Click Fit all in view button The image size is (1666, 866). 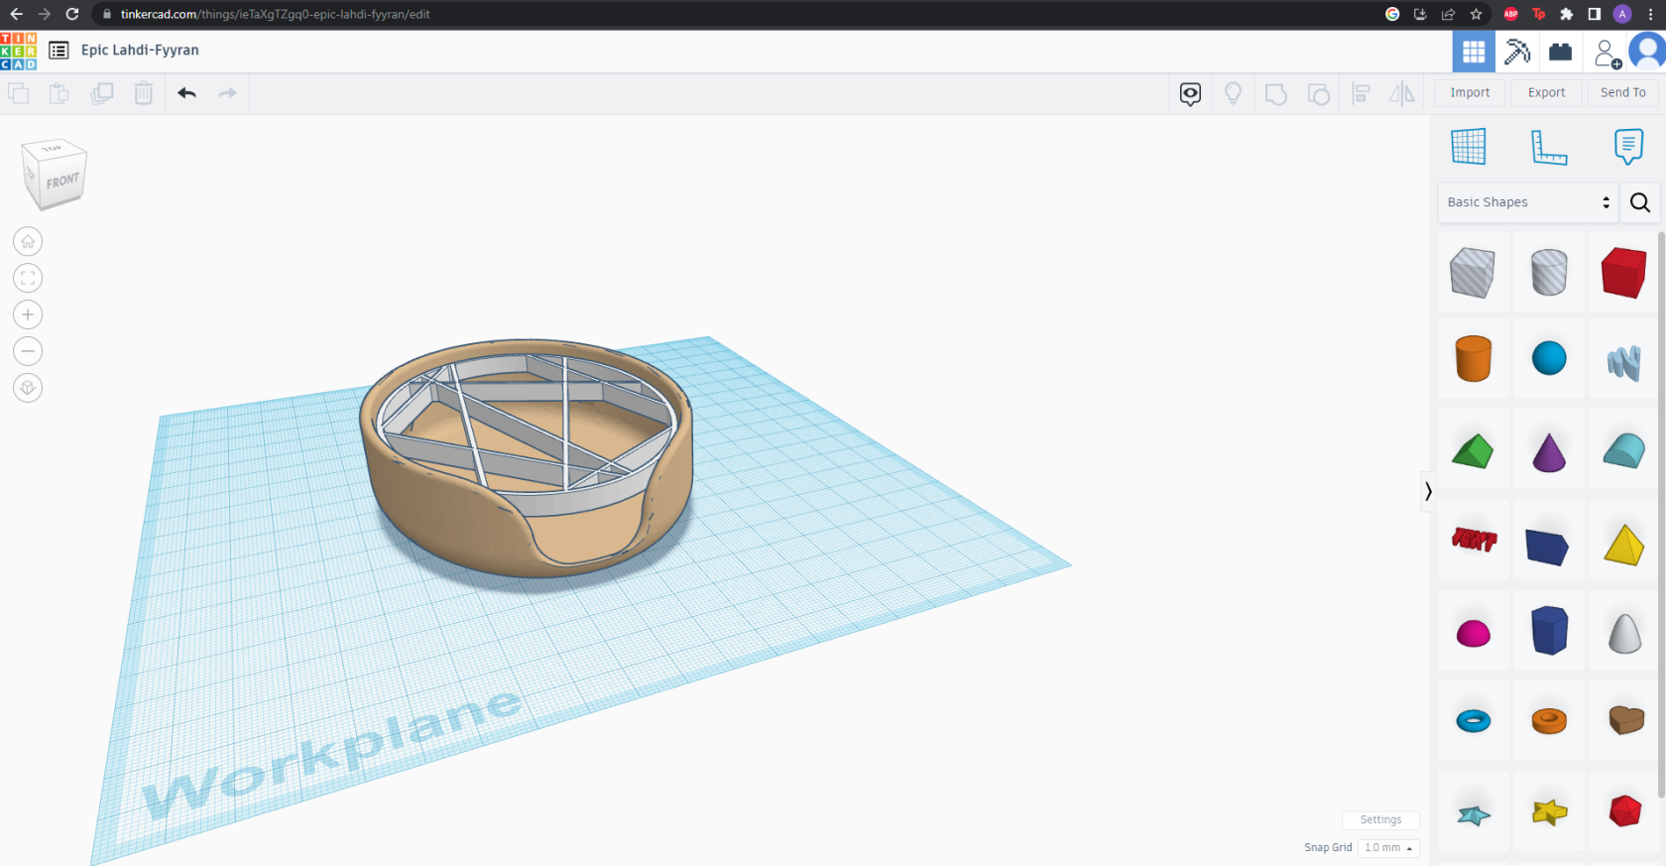click(28, 278)
